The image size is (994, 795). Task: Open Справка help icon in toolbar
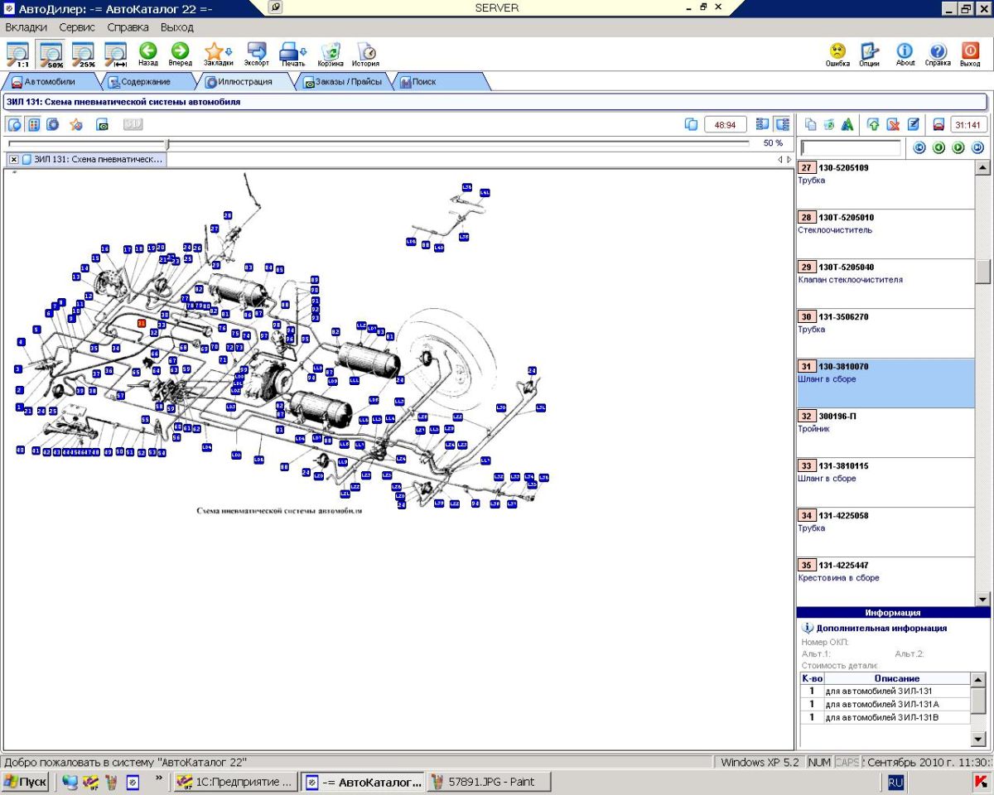(938, 55)
